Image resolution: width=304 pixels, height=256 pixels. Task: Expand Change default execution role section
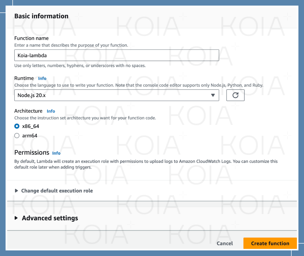click(x=54, y=191)
